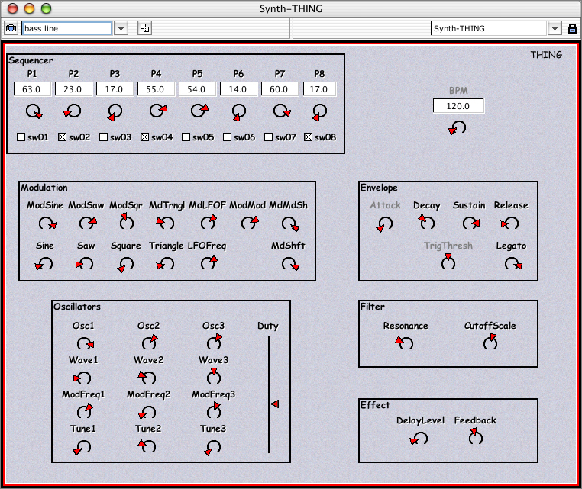Click the BPM value field 120.0
The width and height of the screenshot is (582, 489).
pyautogui.click(x=458, y=106)
